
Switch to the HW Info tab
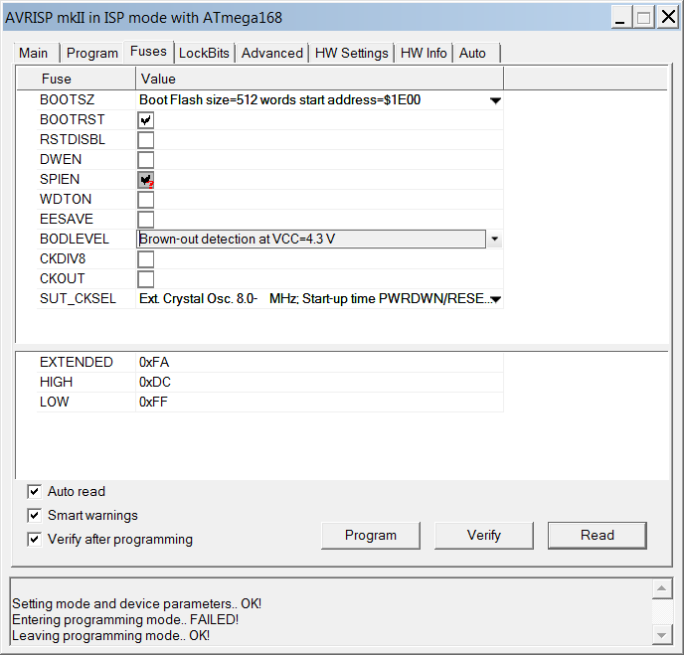[x=424, y=54]
